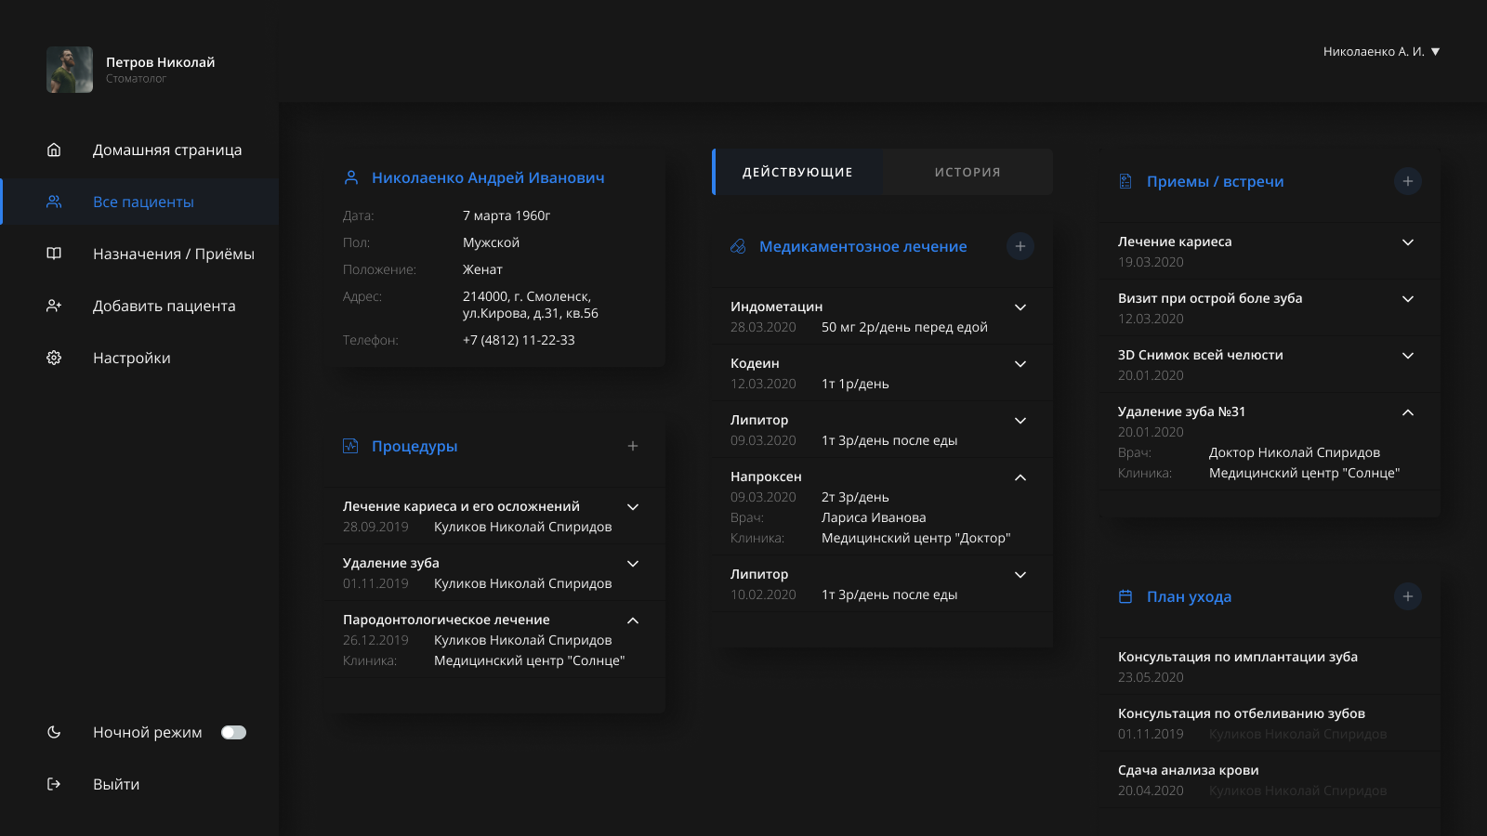Select Все пациенты menu item
Screen dimensions: 1487x836
[139, 202]
